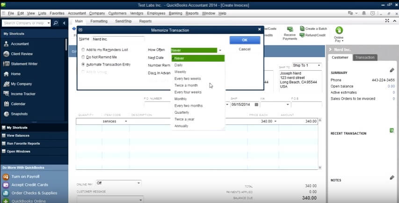
Task: Click the P.O. Number field
Action: click(x=157, y=105)
